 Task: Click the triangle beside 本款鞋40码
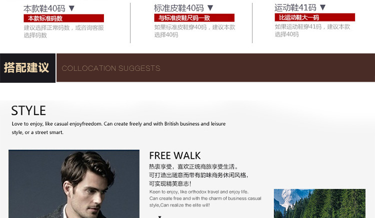71,8
